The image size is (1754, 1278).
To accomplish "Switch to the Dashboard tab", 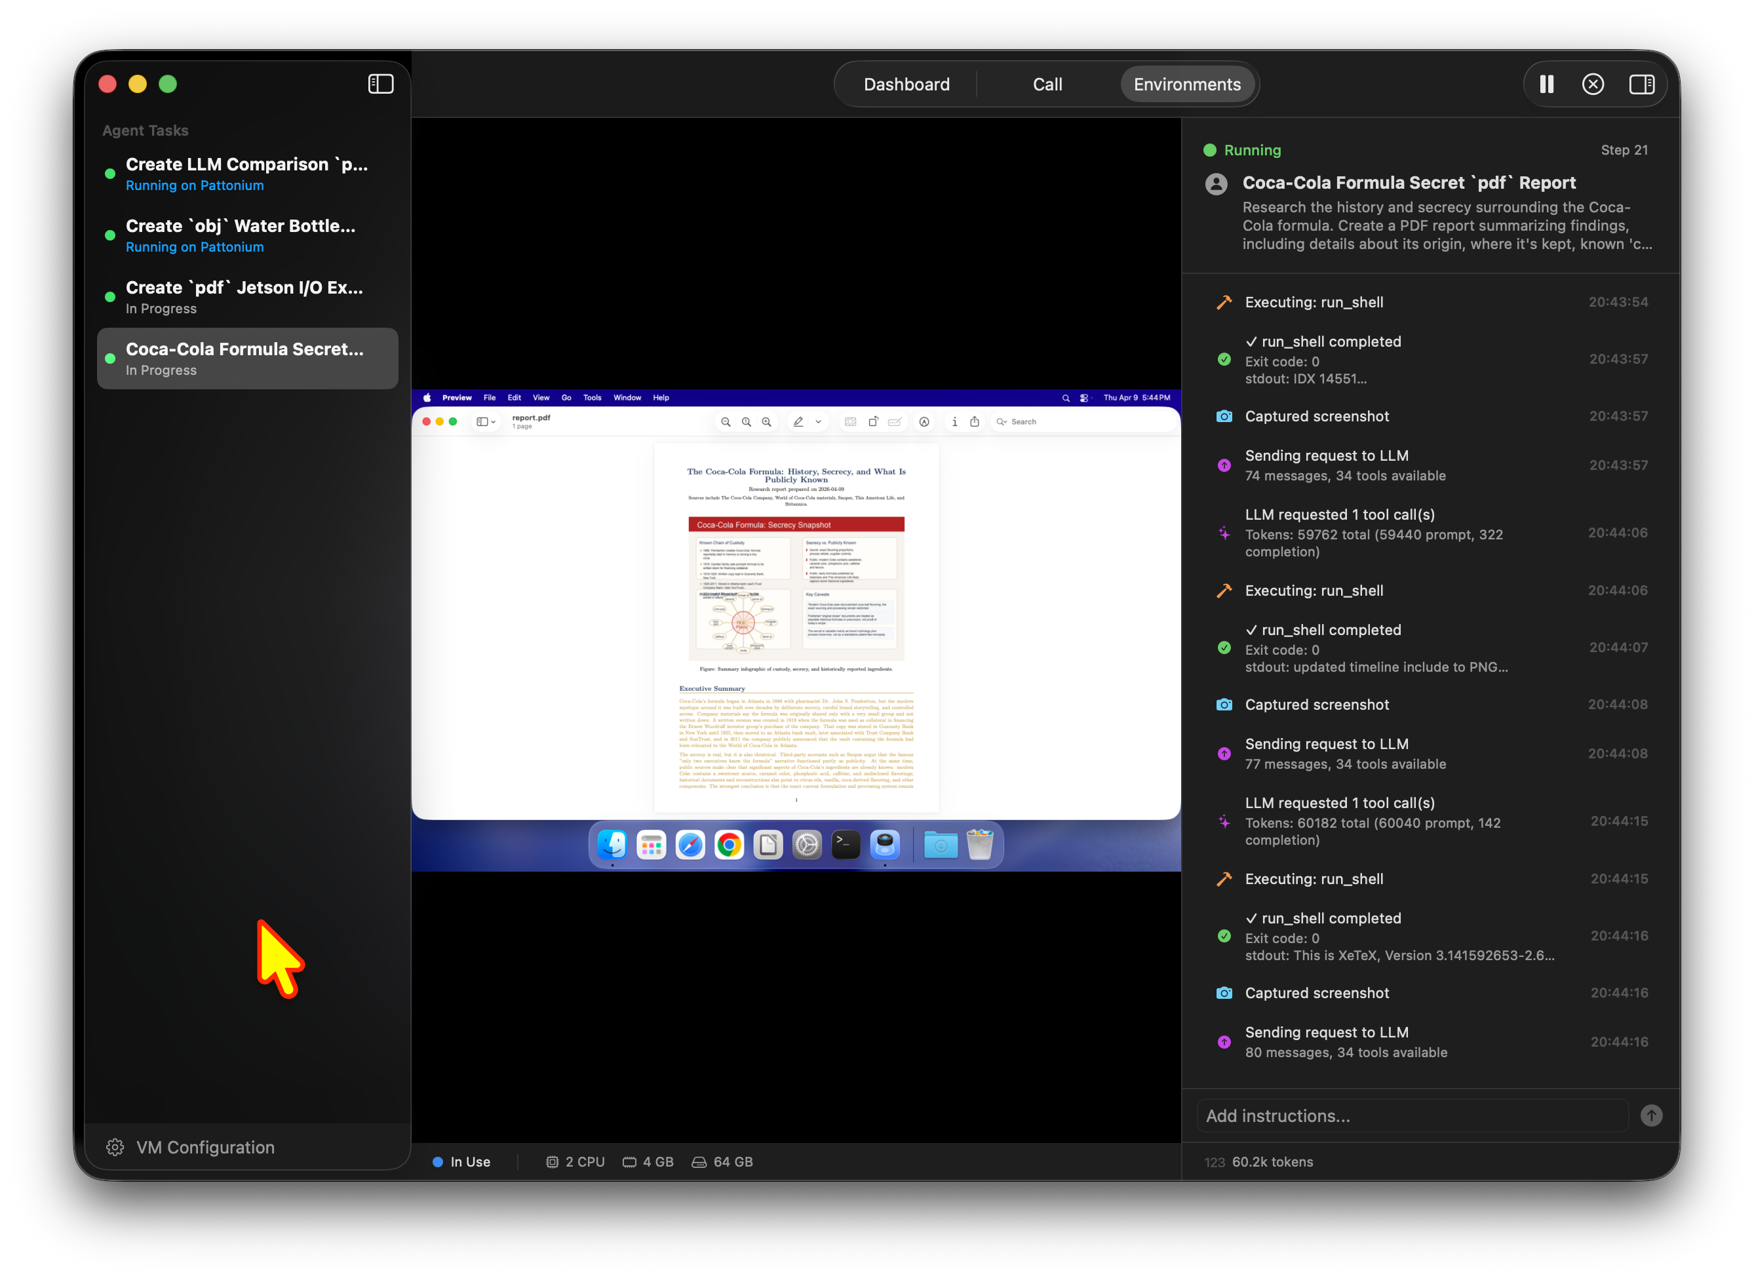I will 906,83.
